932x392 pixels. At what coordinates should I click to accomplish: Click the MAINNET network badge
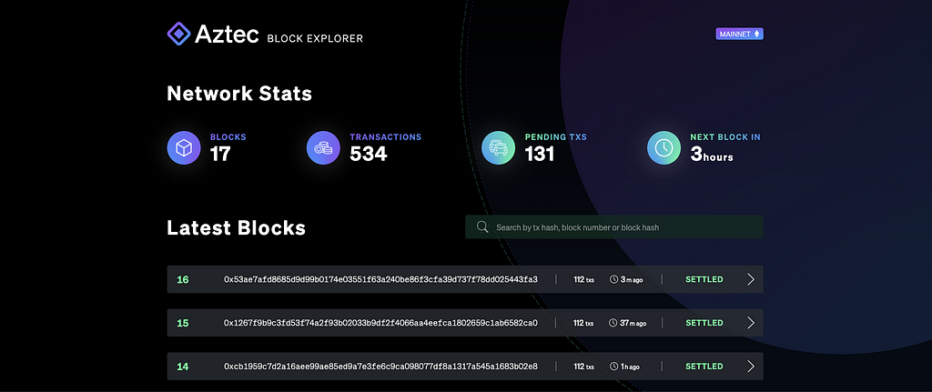(739, 34)
